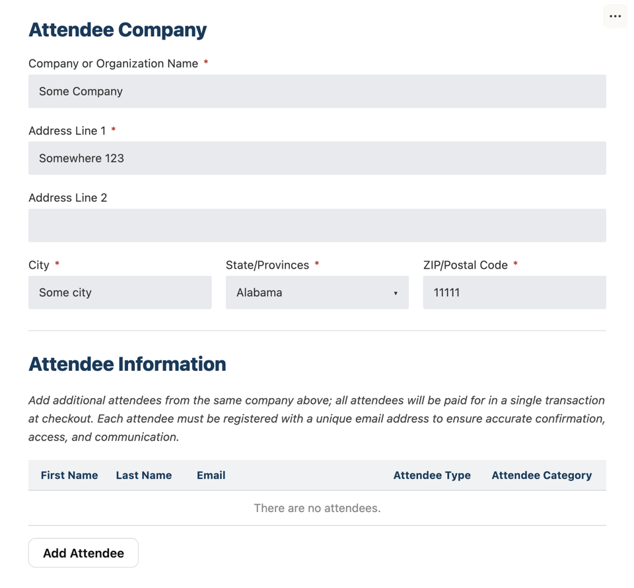Click the First Name column header

(69, 475)
